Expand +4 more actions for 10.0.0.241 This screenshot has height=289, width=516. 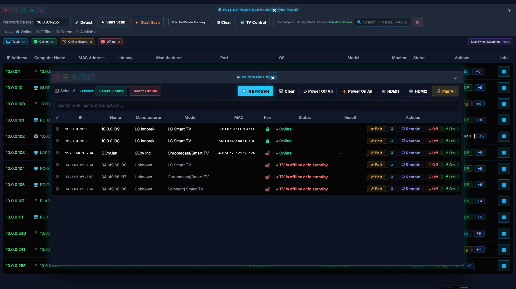coord(478,250)
